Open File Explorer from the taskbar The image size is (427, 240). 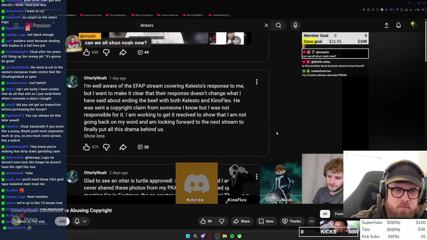[225, 236]
